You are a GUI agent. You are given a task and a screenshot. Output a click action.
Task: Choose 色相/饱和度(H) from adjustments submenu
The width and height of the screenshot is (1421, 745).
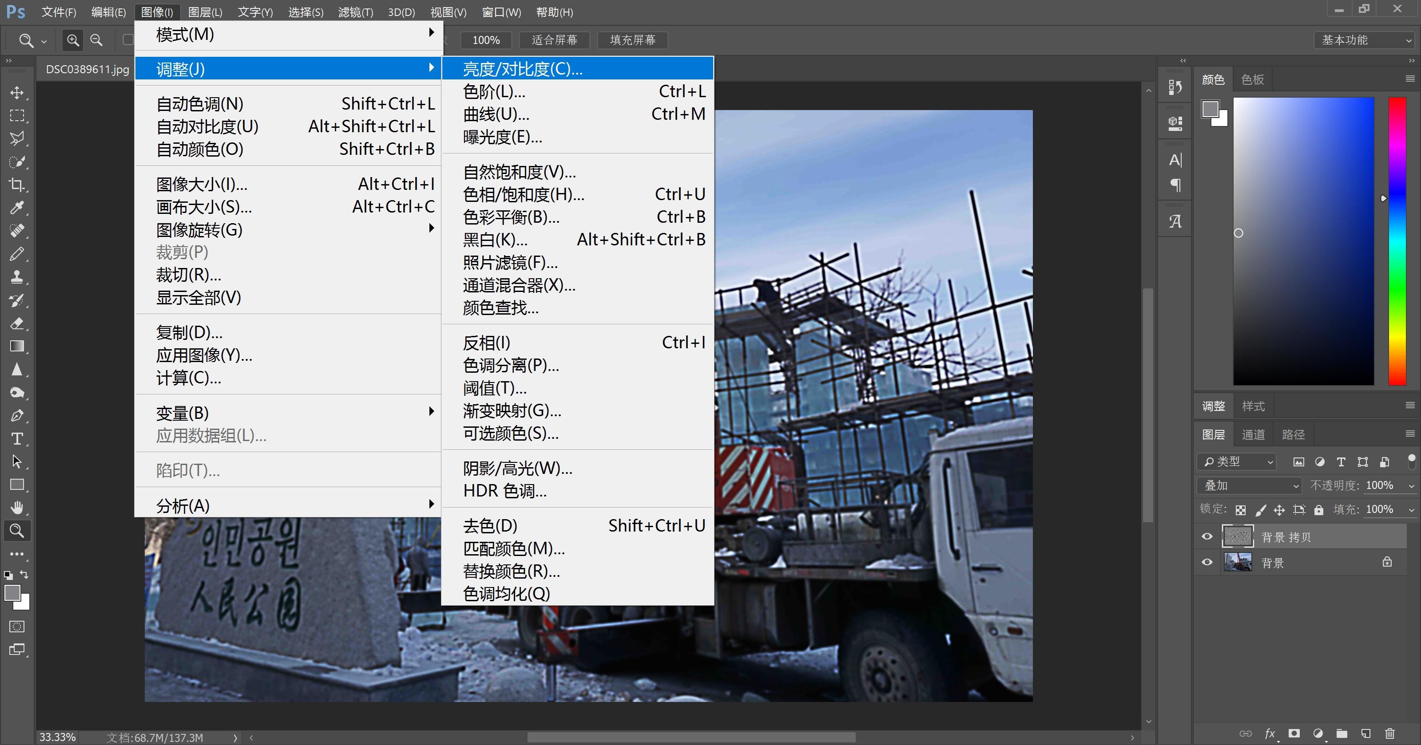[x=524, y=194]
